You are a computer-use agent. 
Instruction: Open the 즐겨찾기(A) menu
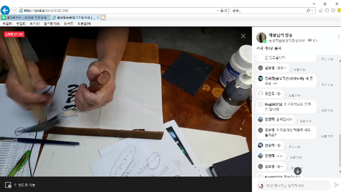pyautogui.click(x=53, y=24)
